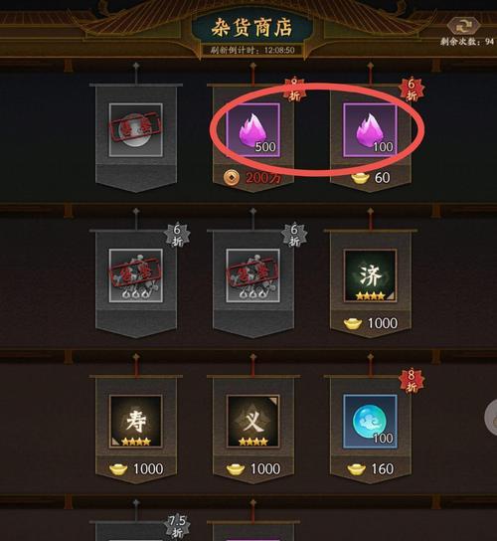
Task: Tap first sold-out item in second row
Action: (x=136, y=275)
